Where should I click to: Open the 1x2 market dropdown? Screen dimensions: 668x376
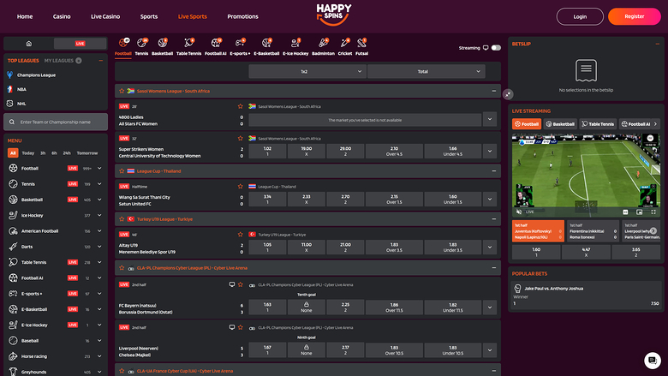coord(307,72)
